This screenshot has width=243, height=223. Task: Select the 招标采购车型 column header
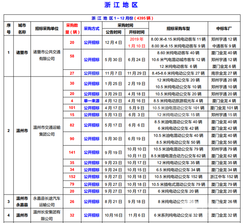(178, 29)
